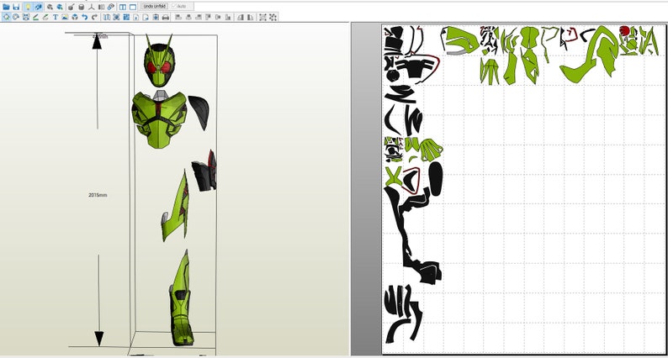This screenshot has width=668, height=358.
Task: Select the green boot in the 3D view
Action: click(x=182, y=317)
